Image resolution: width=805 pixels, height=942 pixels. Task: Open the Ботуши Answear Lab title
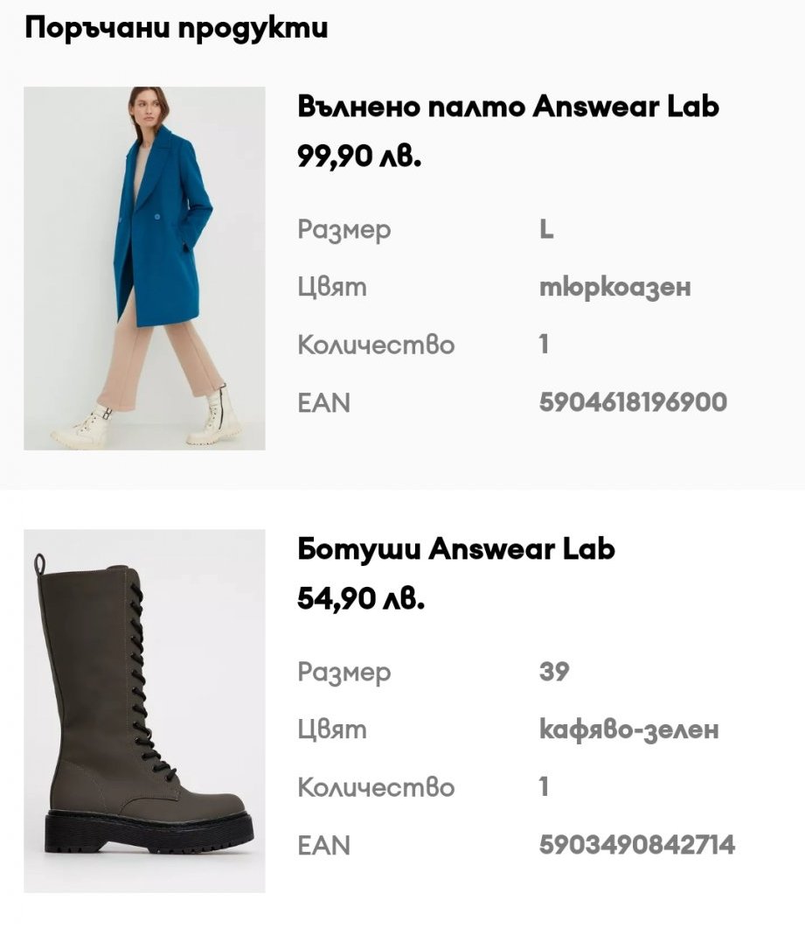[456, 549]
